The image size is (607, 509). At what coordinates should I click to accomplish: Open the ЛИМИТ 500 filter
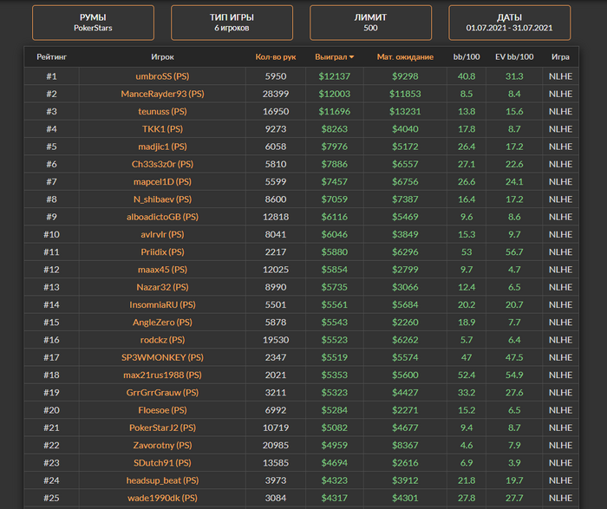click(x=370, y=23)
